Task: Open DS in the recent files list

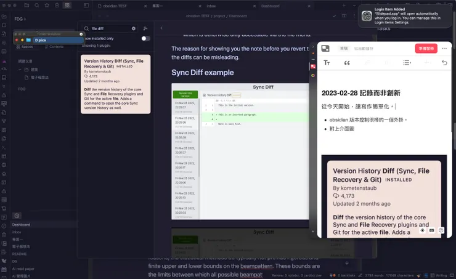Action: coord(15,262)
